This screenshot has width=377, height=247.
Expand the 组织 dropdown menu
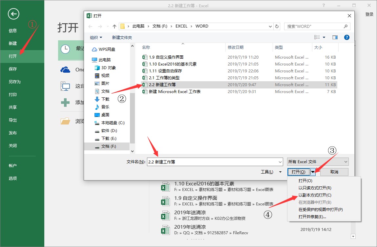click(x=96, y=38)
